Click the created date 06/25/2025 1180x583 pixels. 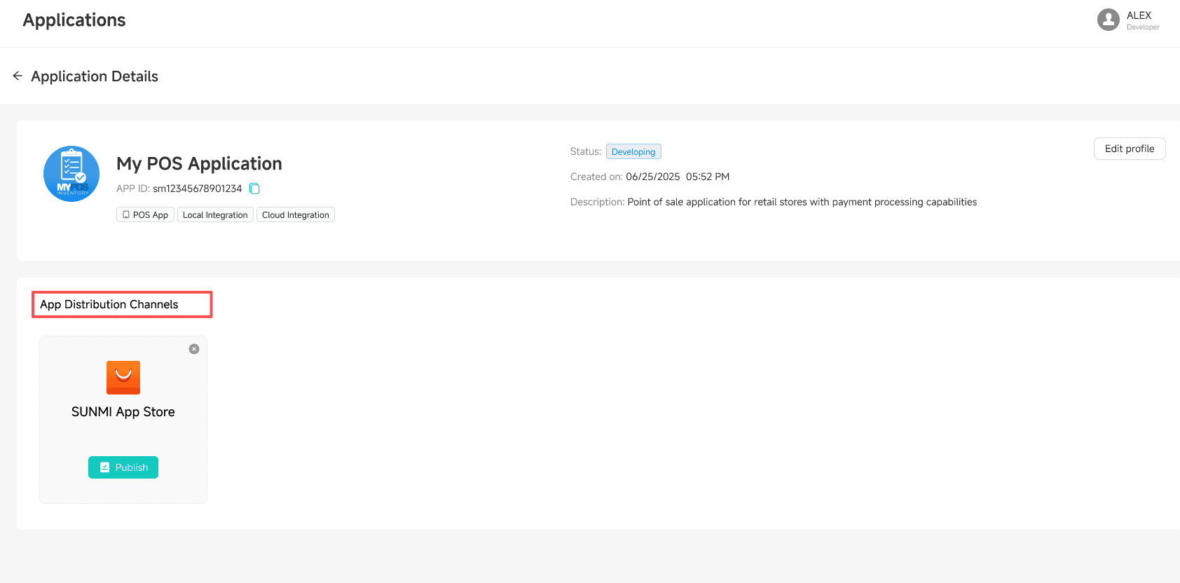click(653, 177)
